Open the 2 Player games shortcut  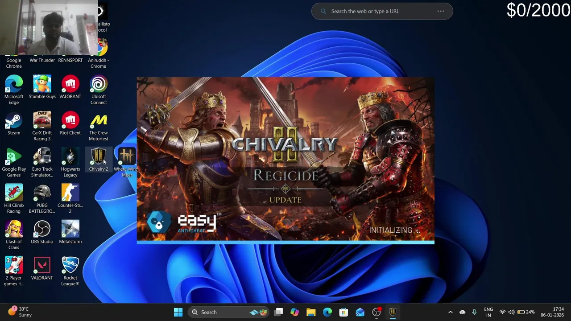14,272
